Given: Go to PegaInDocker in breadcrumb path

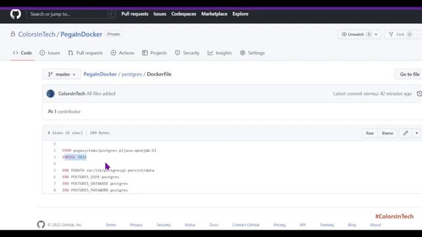Looking at the screenshot, I should click(x=100, y=74).
